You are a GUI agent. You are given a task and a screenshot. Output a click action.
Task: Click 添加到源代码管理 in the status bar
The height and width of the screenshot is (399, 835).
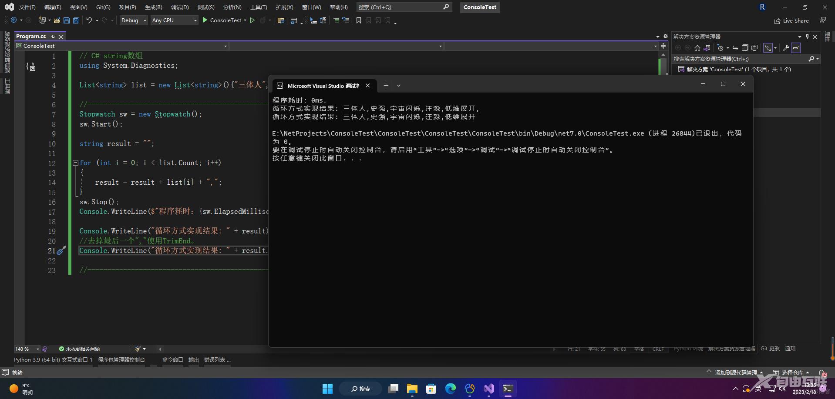tap(735, 373)
